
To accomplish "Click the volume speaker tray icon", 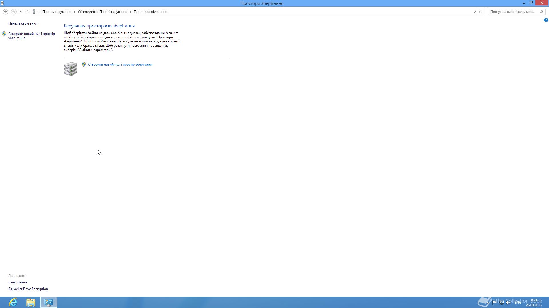I will 508,302.
